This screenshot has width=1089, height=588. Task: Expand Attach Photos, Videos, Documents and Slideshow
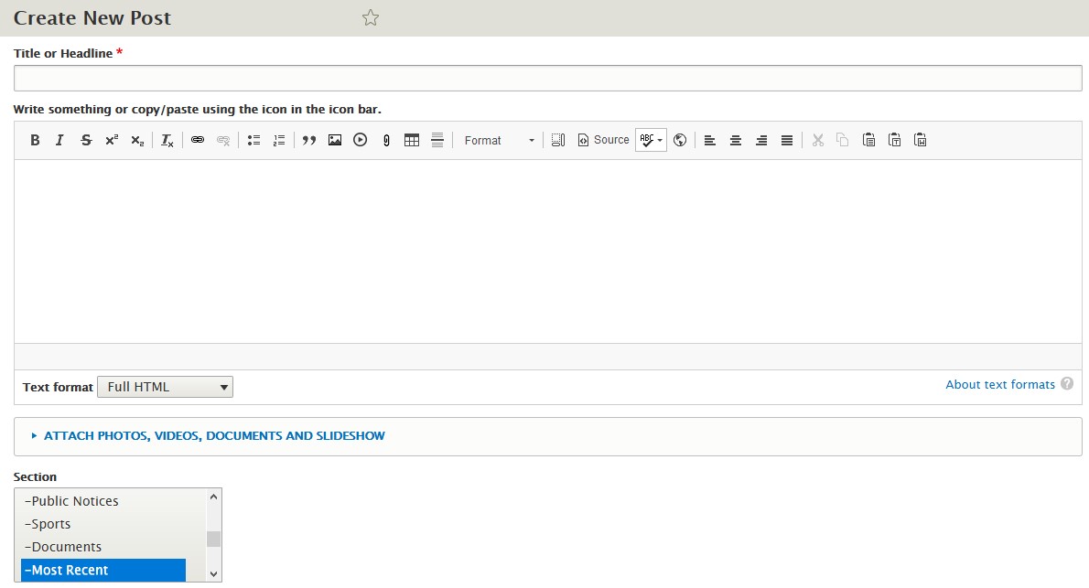click(x=214, y=436)
